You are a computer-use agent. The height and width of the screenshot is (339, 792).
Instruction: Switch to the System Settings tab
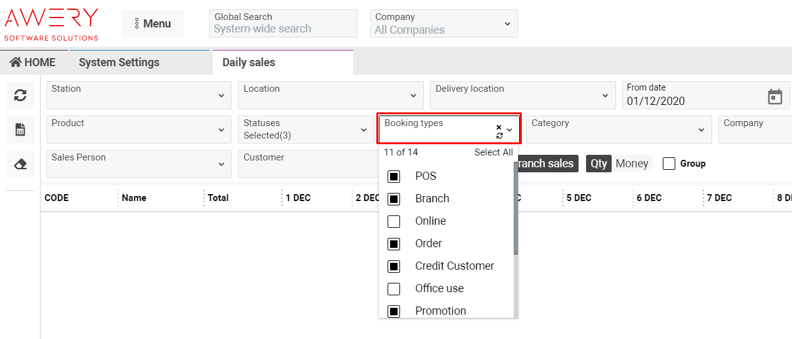119,62
